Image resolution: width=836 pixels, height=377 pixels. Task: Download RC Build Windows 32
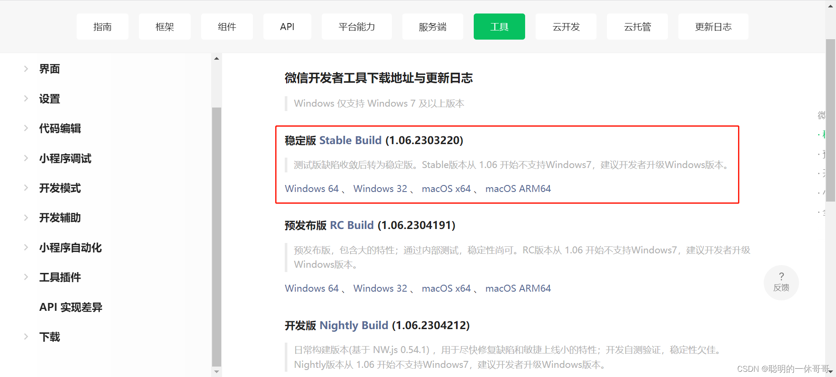click(380, 288)
